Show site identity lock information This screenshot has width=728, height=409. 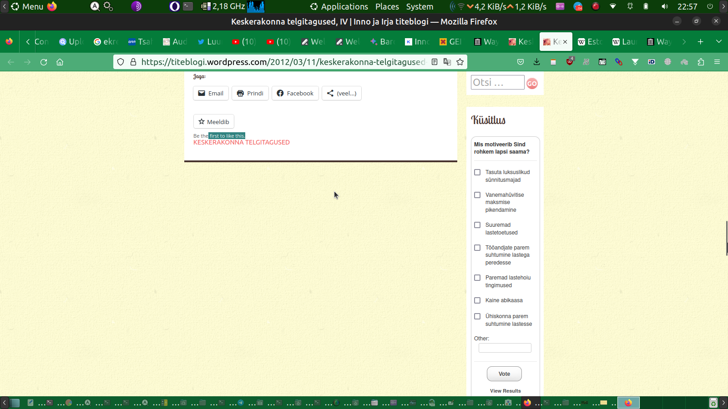133,62
